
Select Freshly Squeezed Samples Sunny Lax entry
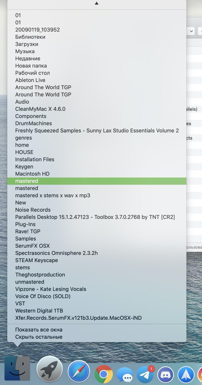97,131
